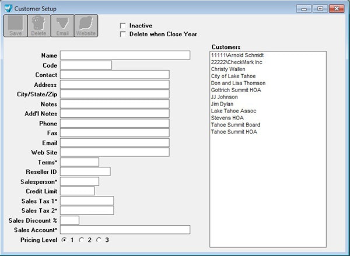Maximize the Customer Setup window

pyautogui.click(x=320, y=9)
